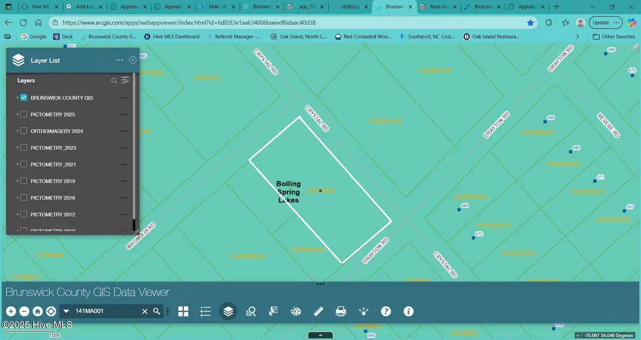Open the Measurement ruler tool

point(319,311)
